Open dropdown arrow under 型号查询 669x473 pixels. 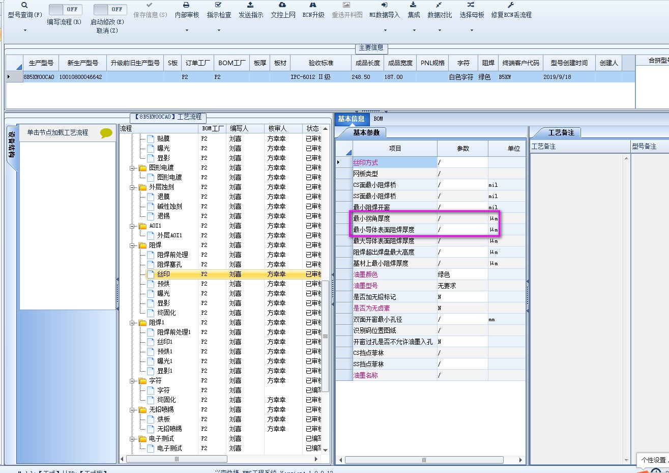(x=24, y=31)
